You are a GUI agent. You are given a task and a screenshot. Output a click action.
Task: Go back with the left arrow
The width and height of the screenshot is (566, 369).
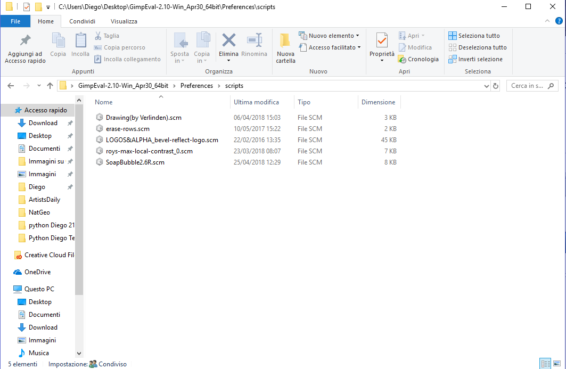11,86
